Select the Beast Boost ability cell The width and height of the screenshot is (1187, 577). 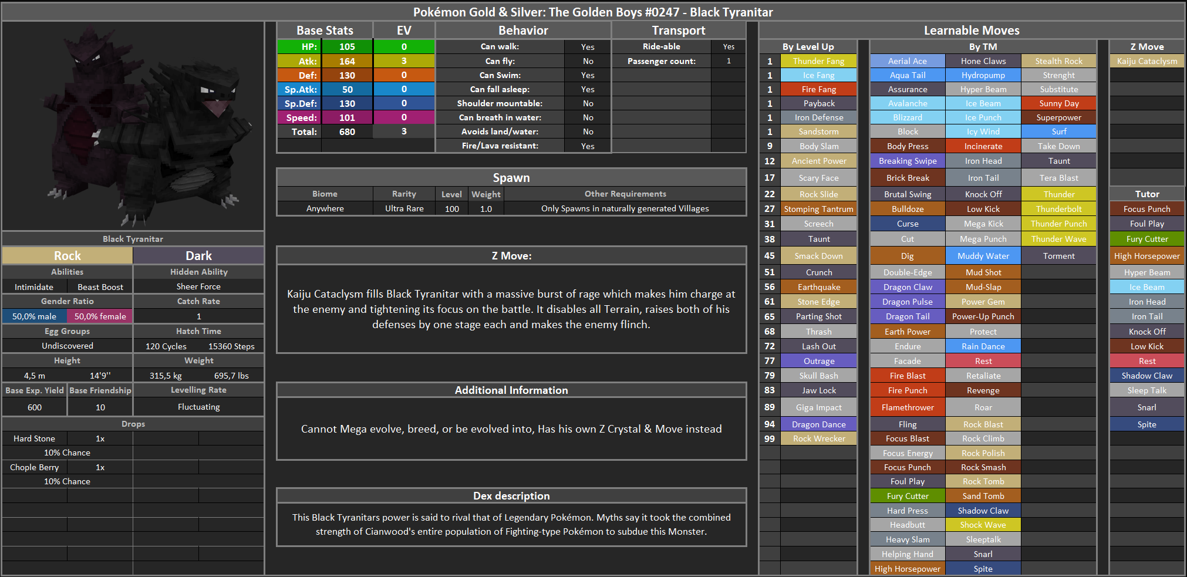[100, 287]
